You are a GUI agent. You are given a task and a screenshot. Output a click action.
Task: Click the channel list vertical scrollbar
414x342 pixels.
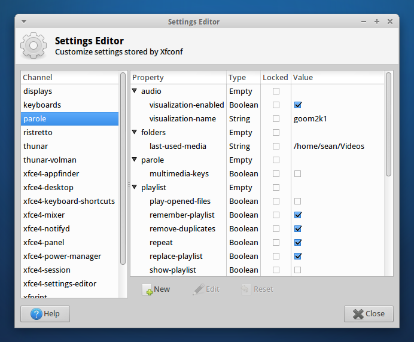pos(123,169)
